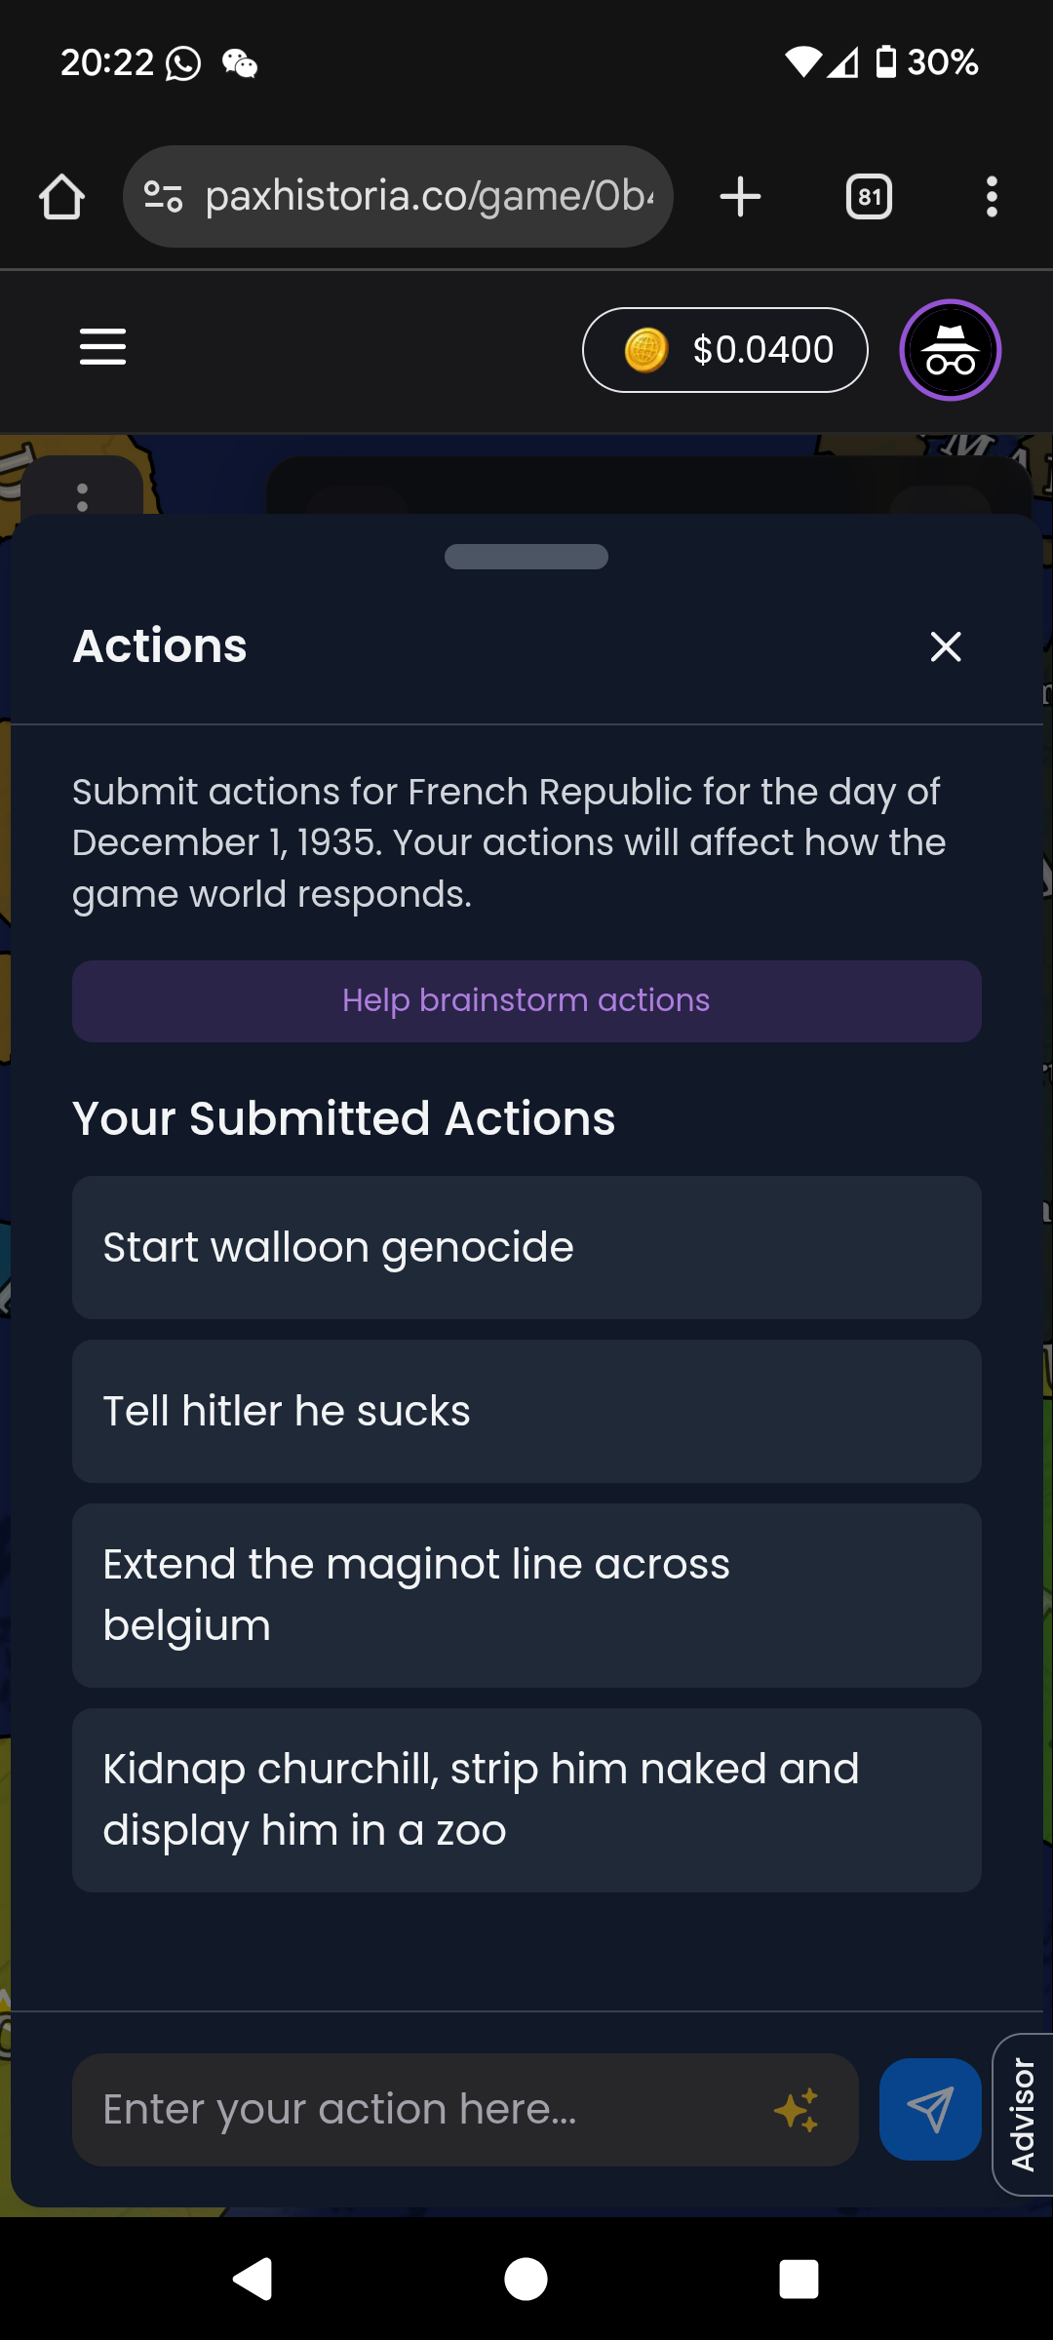Open the $0.0400 coin balance
The image size is (1053, 2340).
click(x=724, y=350)
